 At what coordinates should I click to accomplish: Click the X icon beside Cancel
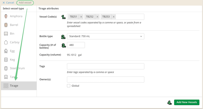(x=4, y=3)
